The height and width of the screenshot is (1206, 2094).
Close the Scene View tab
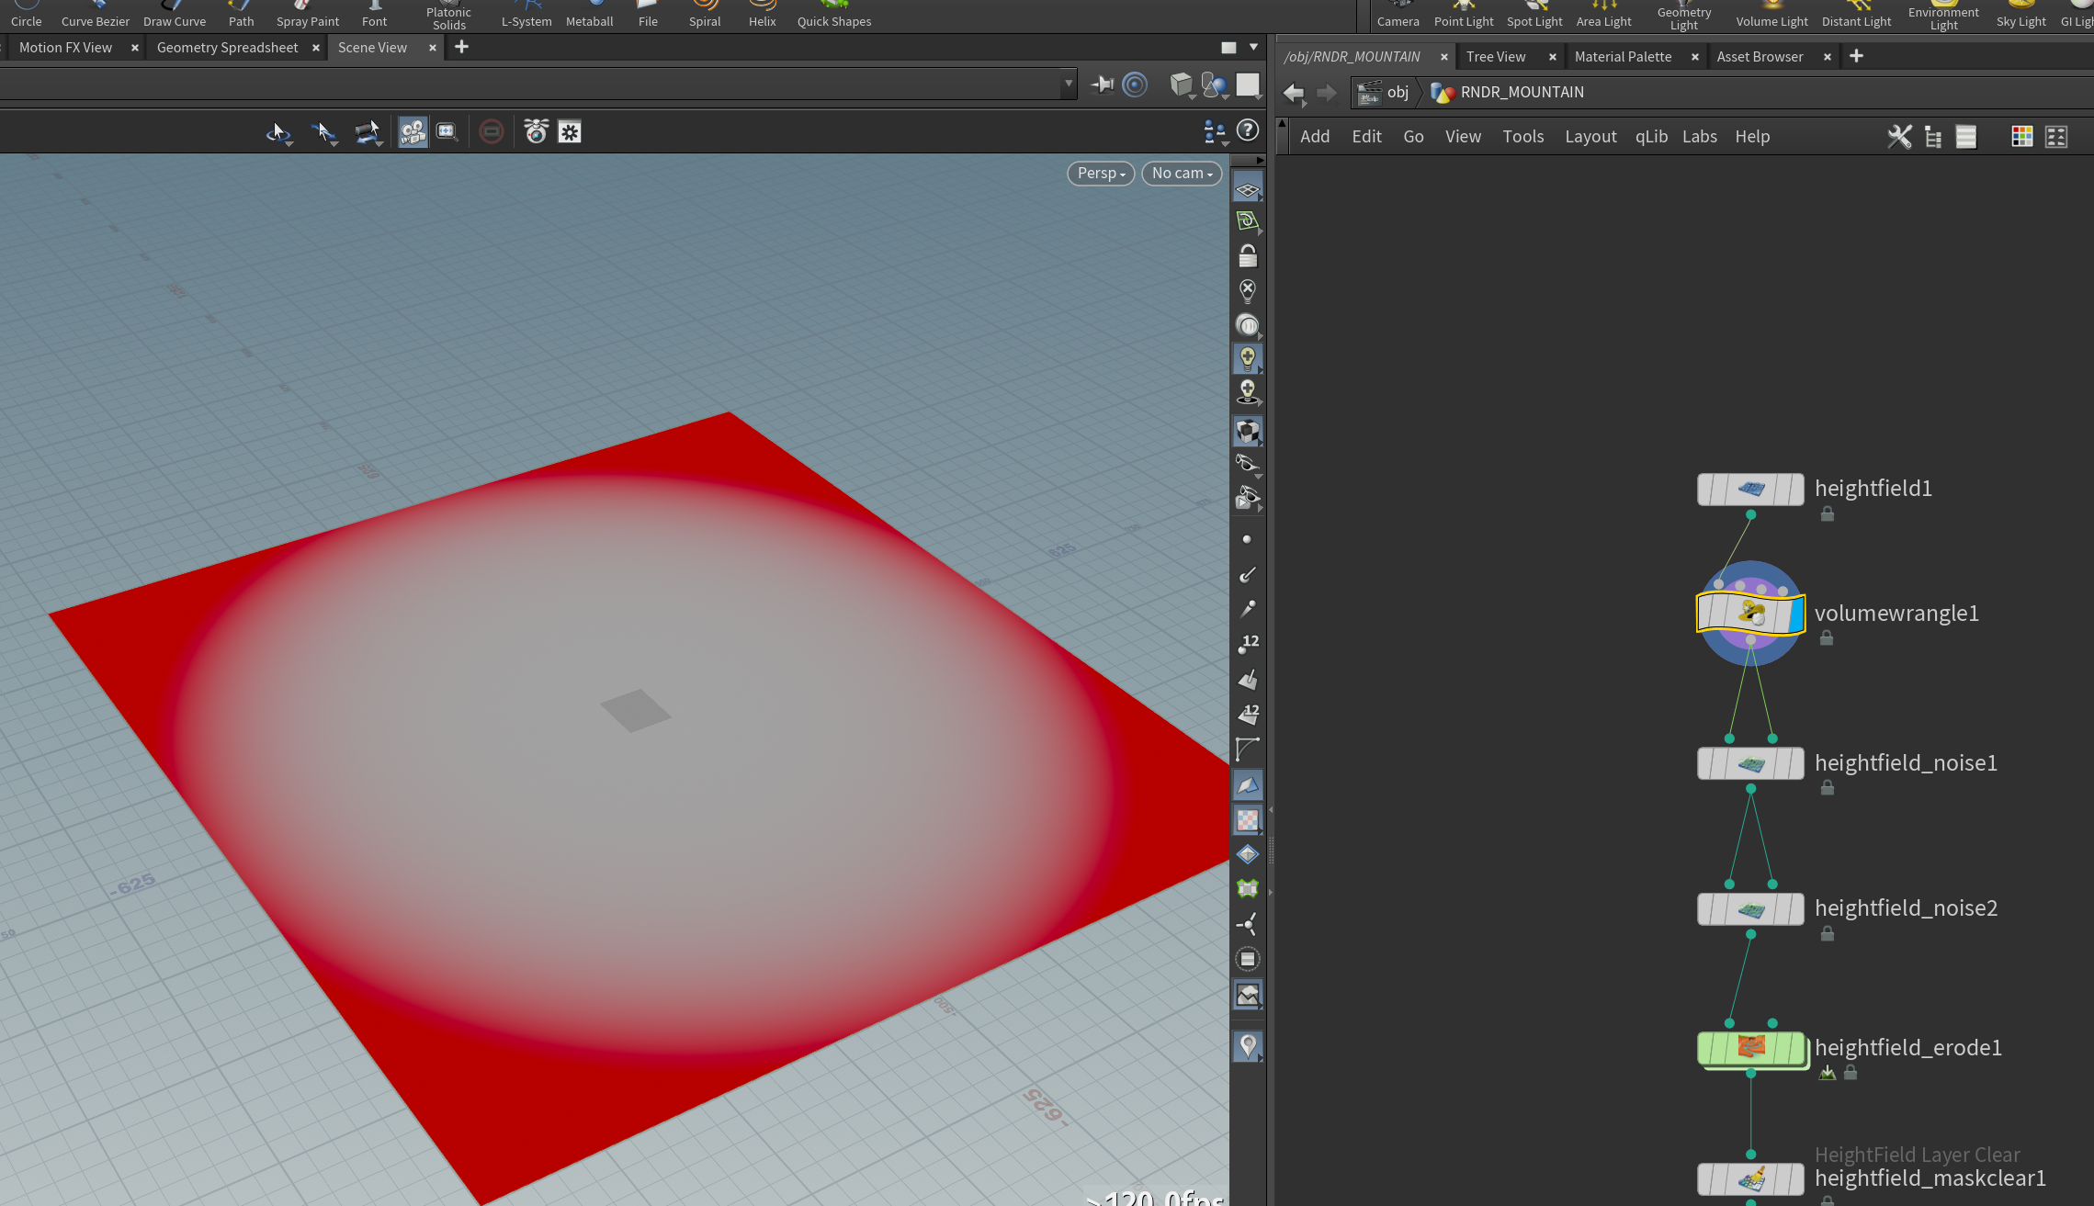[x=432, y=48]
